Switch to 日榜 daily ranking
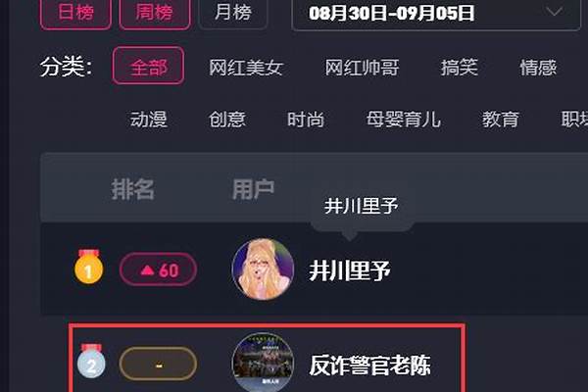The image size is (588, 392). point(75,14)
